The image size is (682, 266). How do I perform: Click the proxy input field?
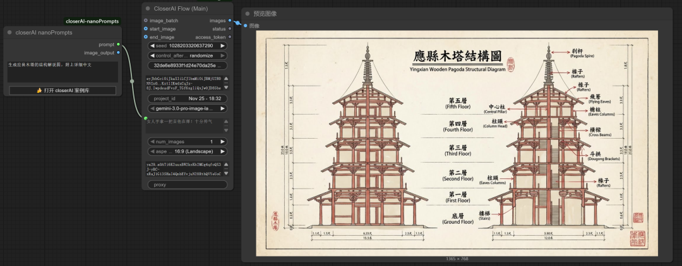coord(188,185)
